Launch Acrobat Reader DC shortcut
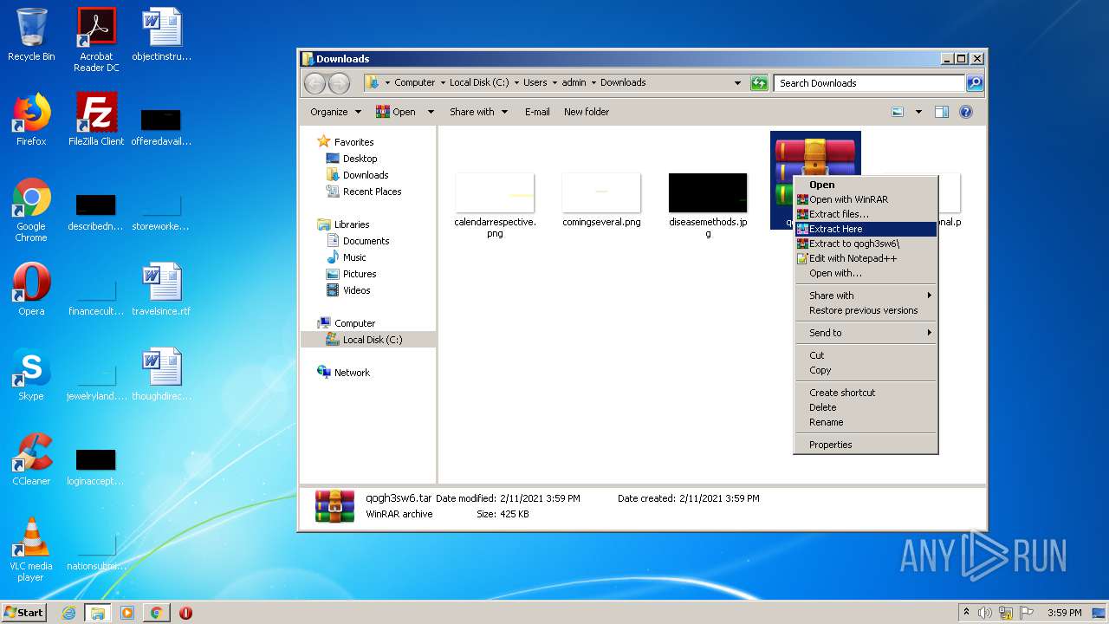Viewport: 1109px width, 624px height. [96, 40]
